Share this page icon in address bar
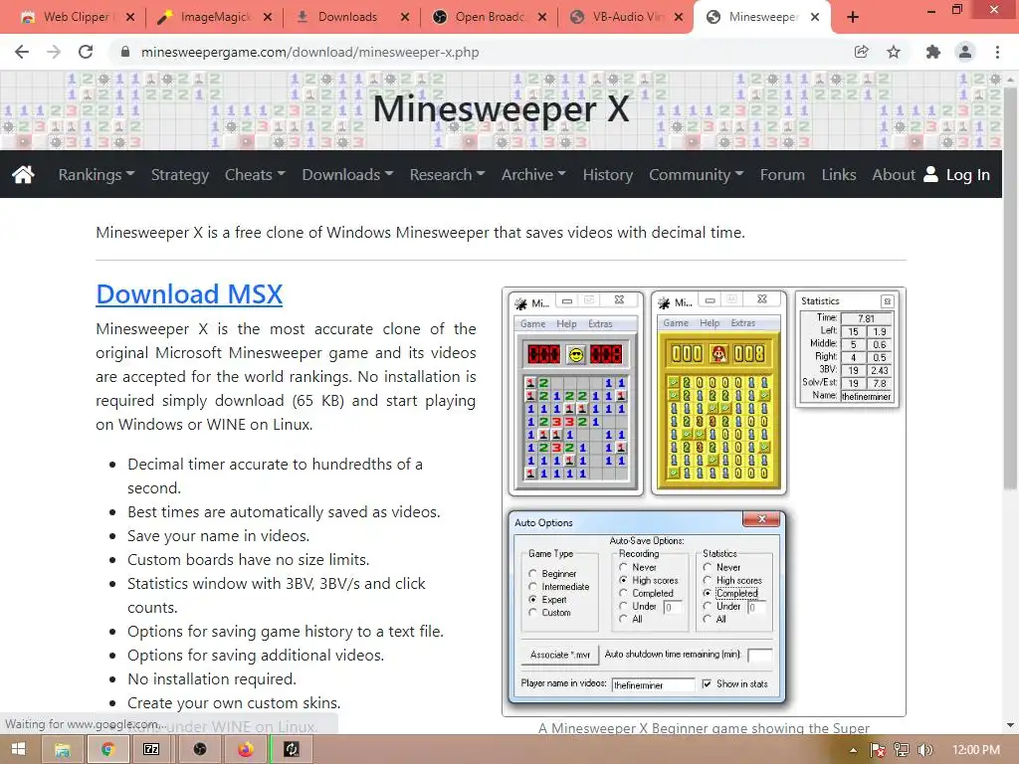The height and width of the screenshot is (764, 1019). [861, 52]
